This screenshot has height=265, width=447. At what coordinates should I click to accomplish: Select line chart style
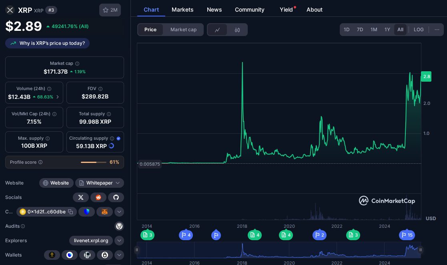pos(217,30)
